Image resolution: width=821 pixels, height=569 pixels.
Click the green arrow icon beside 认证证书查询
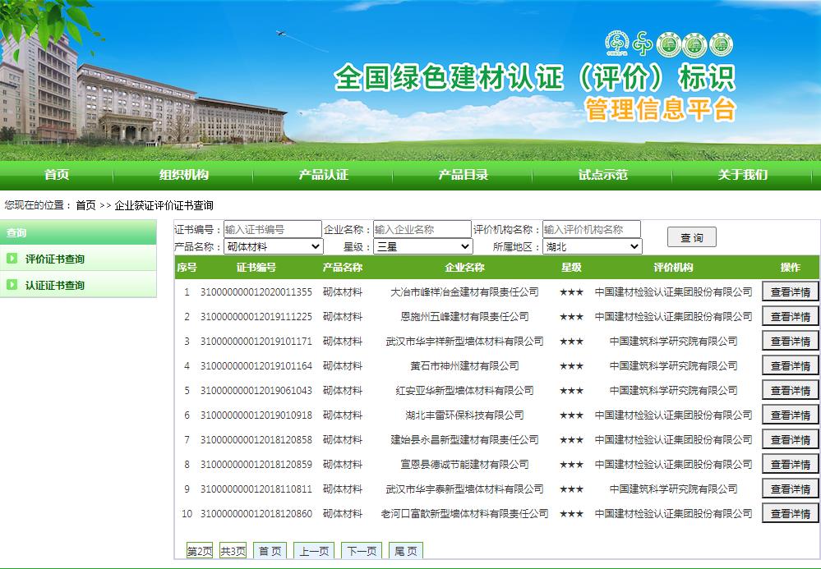click(x=12, y=285)
